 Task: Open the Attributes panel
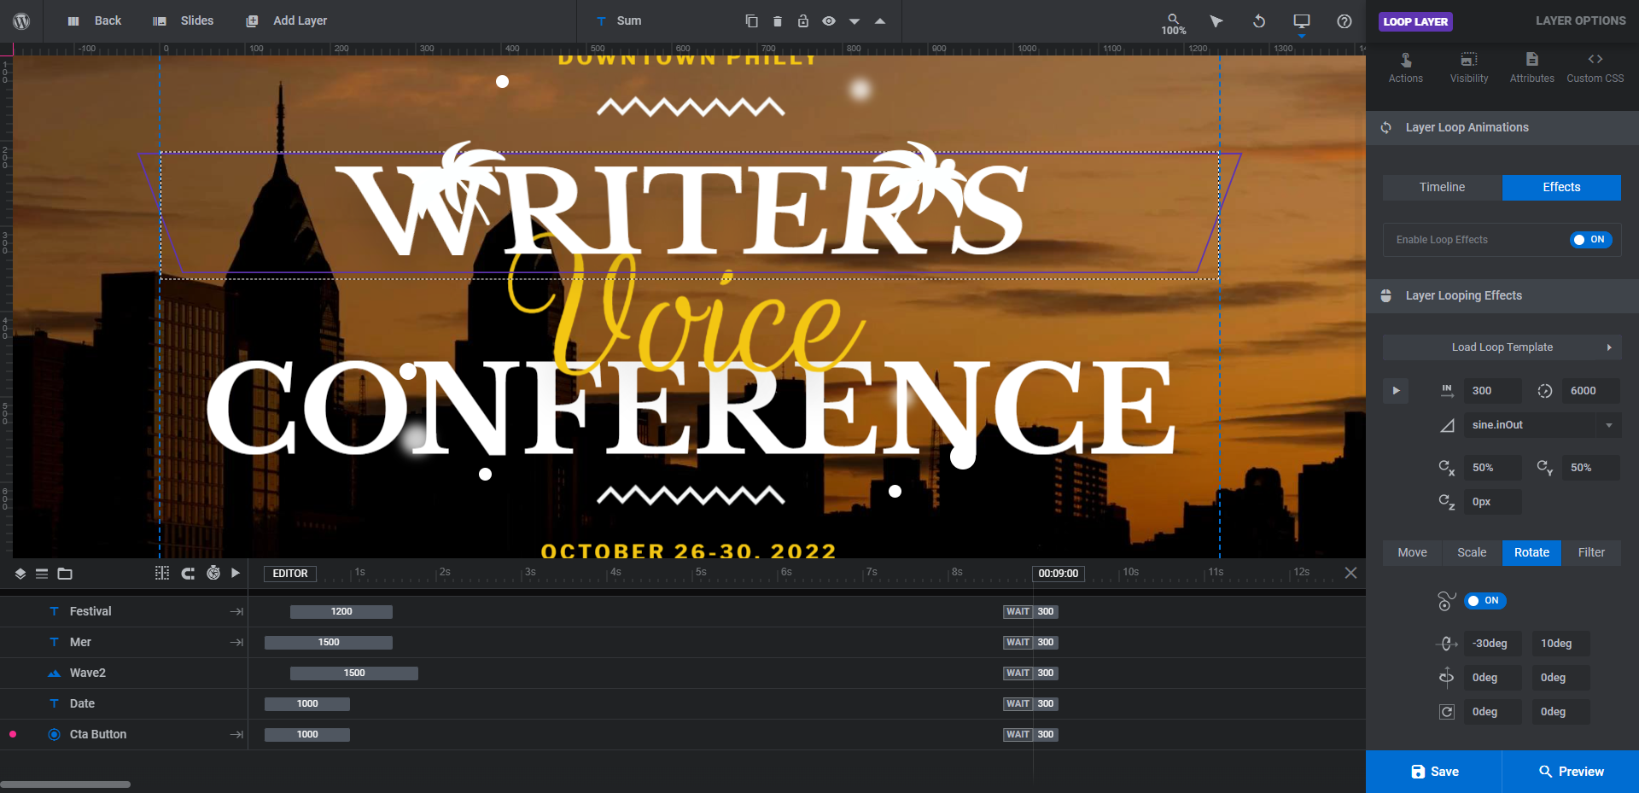[x=1532, y=68]
